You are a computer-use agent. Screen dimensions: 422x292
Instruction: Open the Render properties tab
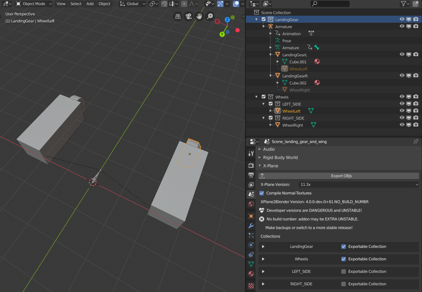click(251, 165)
